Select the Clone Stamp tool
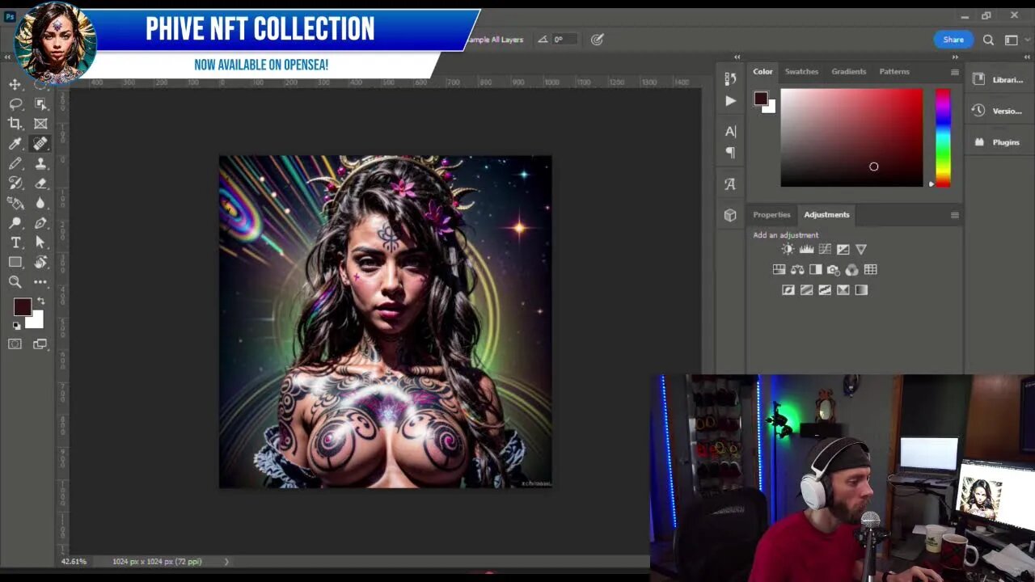This screenshot has width=1035, height=582. coord(40,163)
